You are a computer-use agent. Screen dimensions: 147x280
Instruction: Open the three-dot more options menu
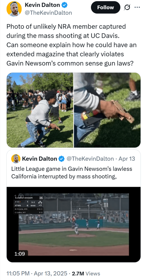point(137,7)
